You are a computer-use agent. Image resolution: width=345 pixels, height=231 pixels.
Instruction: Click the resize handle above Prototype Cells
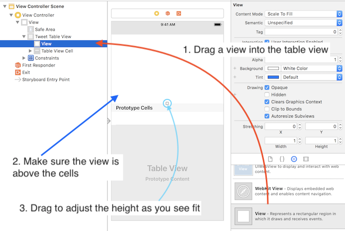pos(167,103)
